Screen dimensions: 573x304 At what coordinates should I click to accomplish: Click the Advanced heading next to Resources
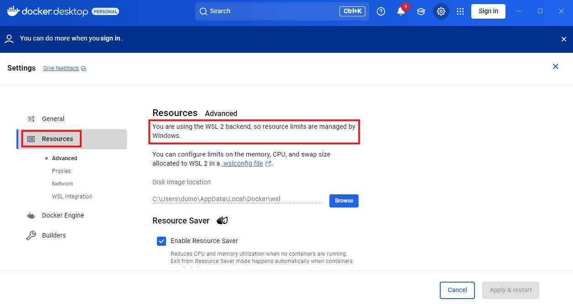(221, 114)
